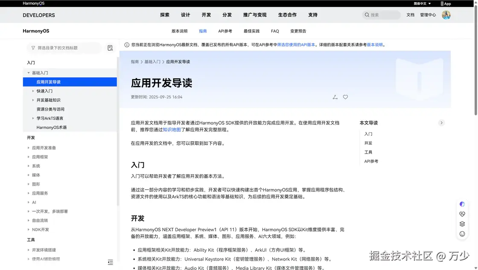The height and width of the screenshot is (270, 478).
Task: Open the 知识地图 link in the intro paragraph
Action: tap(172, 130)
